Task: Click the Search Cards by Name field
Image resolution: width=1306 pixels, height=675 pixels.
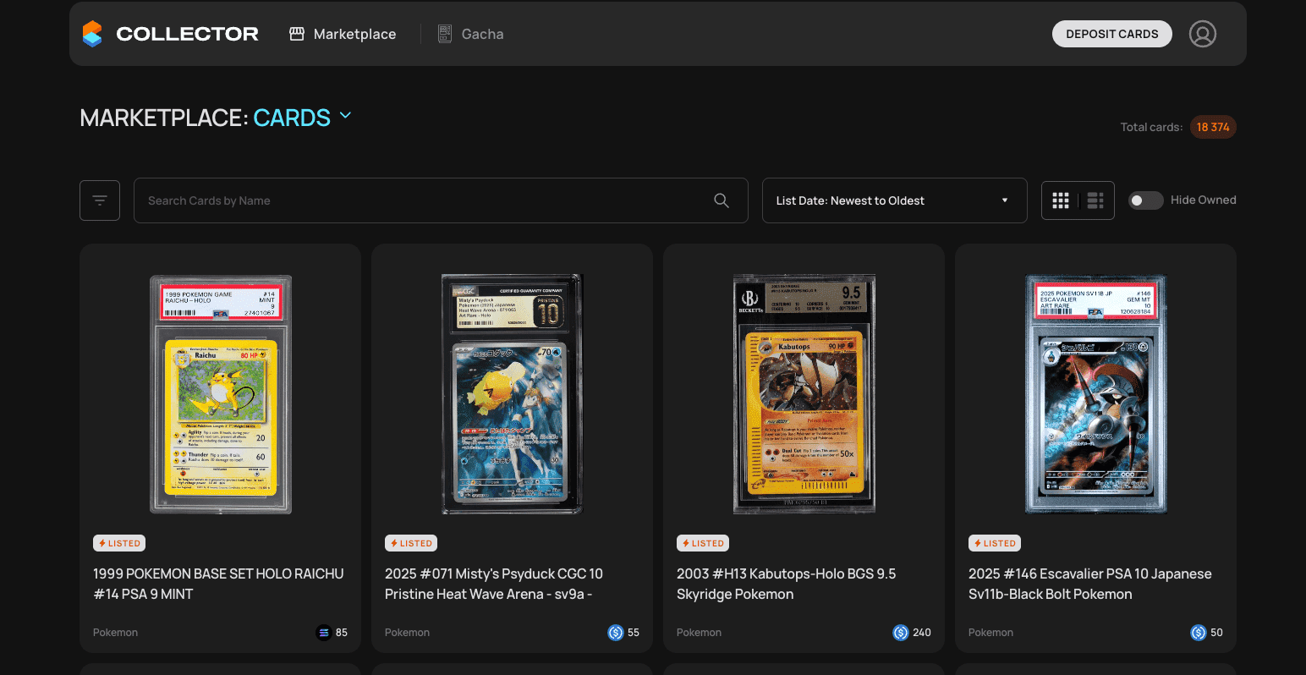Action: (x=423, y=200)
